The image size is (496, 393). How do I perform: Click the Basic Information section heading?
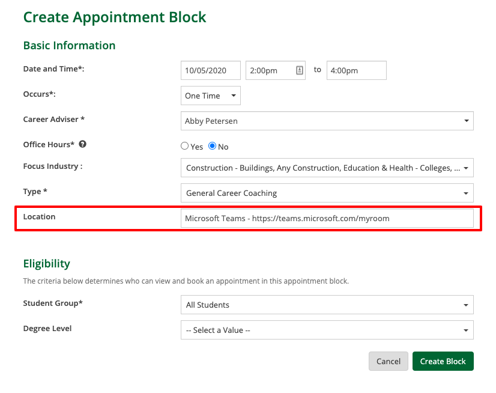click(69, 46)
